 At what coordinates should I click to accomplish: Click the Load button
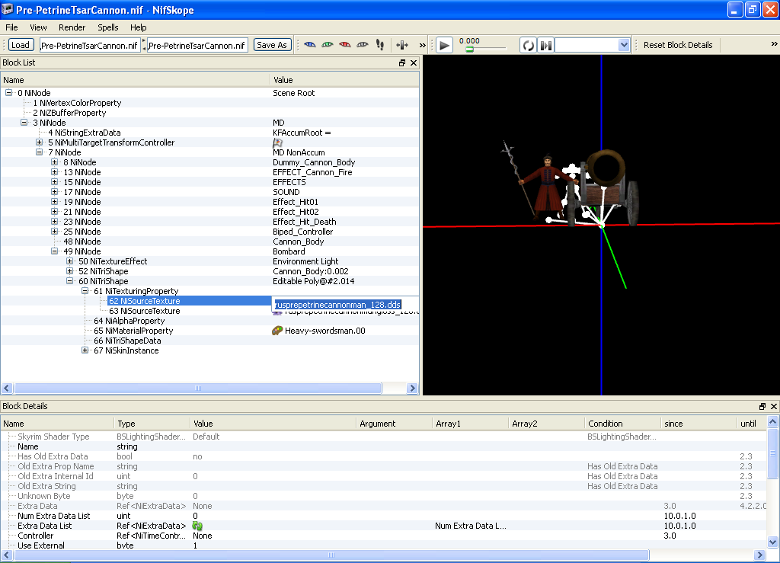(x=21, y=45)
